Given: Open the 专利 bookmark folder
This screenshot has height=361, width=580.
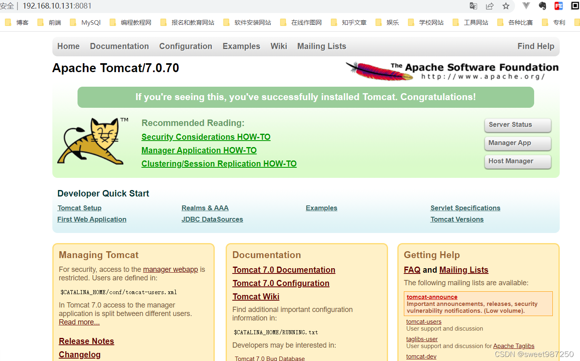Looking at the screenshot, I should [x=554, y=22].
